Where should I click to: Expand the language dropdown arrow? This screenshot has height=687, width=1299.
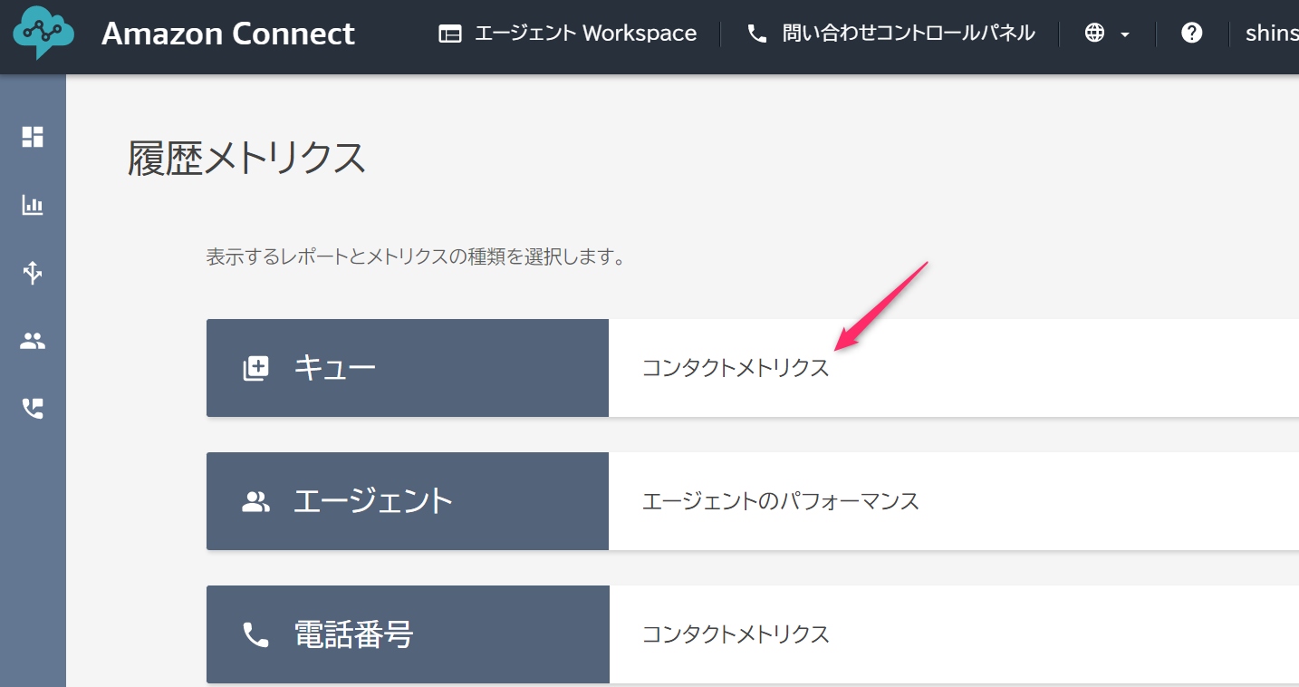tap(1125, 34)
